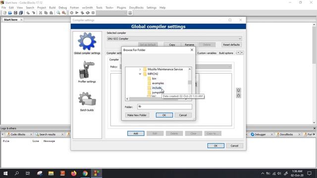This screenshot has width=317, height=178.
Task: Click the toolbar icon beside build target dropdown
Action: (x=130, y=13)
